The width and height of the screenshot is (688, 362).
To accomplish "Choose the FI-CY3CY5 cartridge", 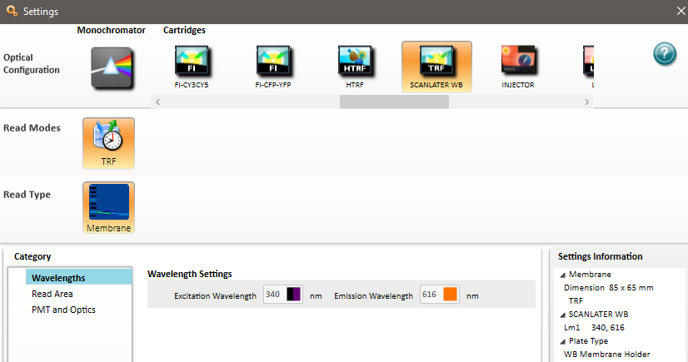I will coord(192,67).
